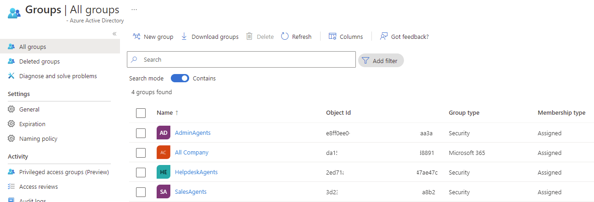Screen dimensions: 594x202
Task: Check the select-all header checkbox
Action: (x=141, y=113)
